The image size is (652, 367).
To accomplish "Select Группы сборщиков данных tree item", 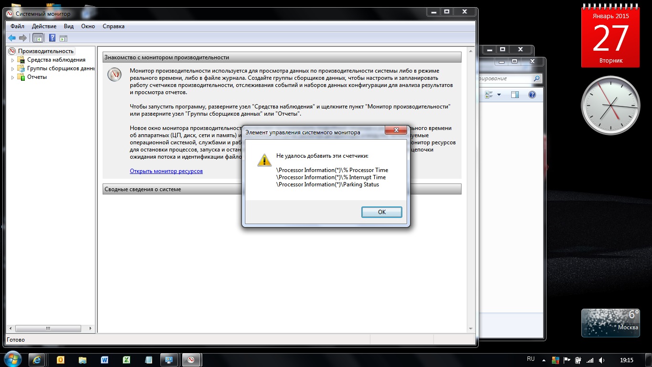I will 61,68.
